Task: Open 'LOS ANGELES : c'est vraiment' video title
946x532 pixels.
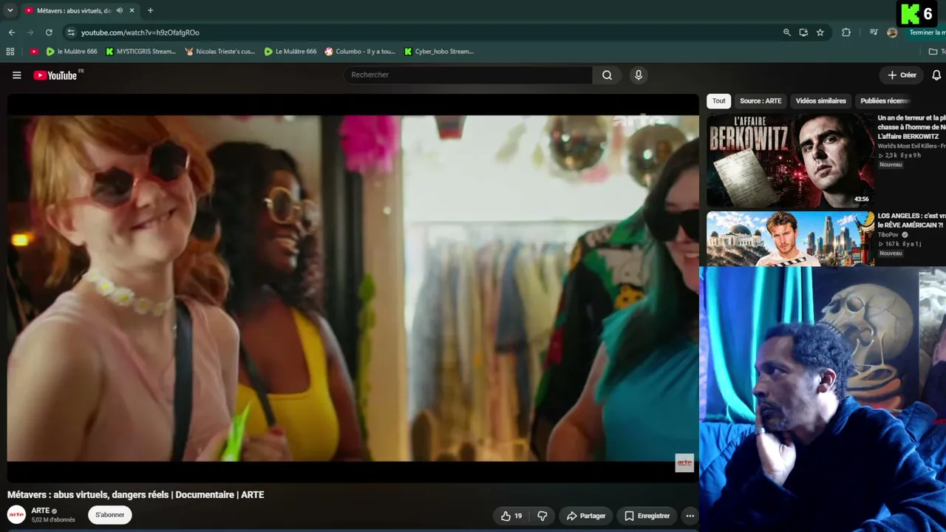Action: click(x=911, y=220)
